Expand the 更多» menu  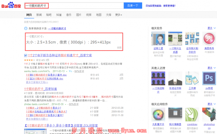(x=119, y=15)
